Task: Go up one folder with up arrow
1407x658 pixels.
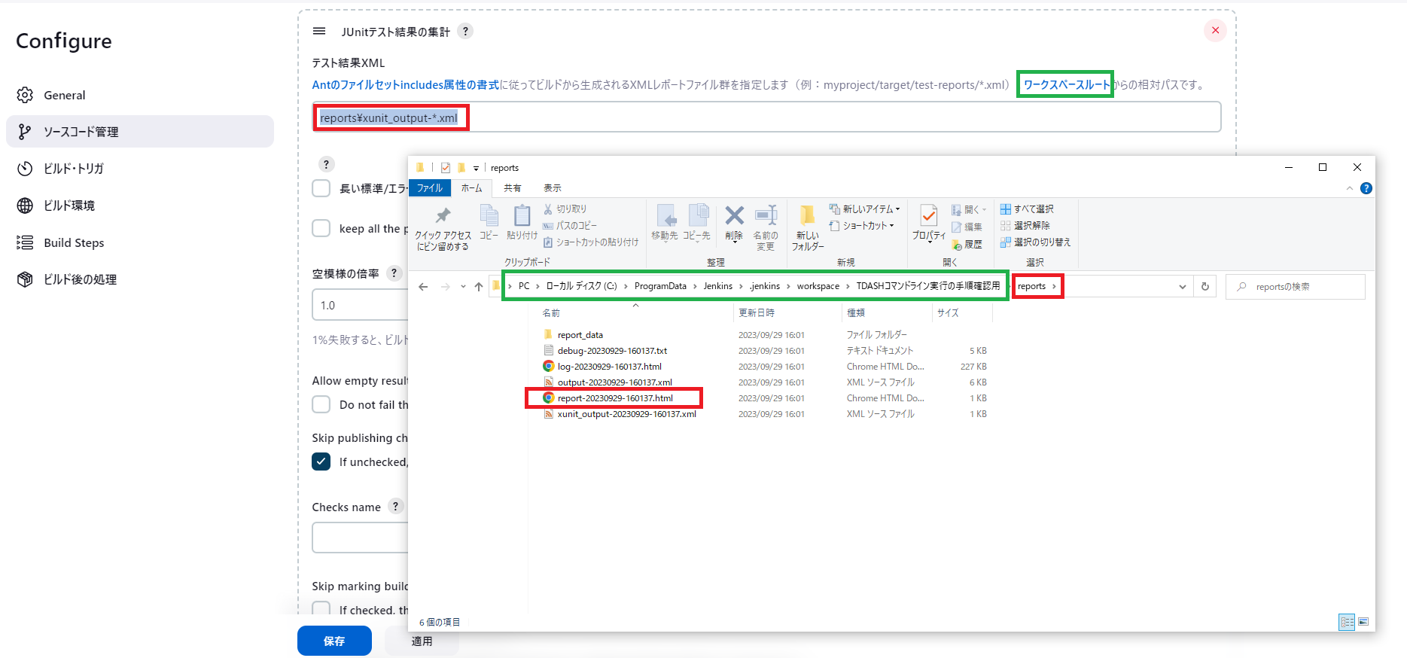Action: pos(479,287)
